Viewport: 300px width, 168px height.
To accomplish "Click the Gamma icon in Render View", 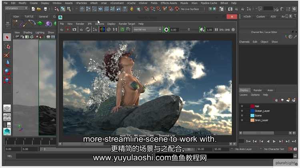I will tap(202, 30).
